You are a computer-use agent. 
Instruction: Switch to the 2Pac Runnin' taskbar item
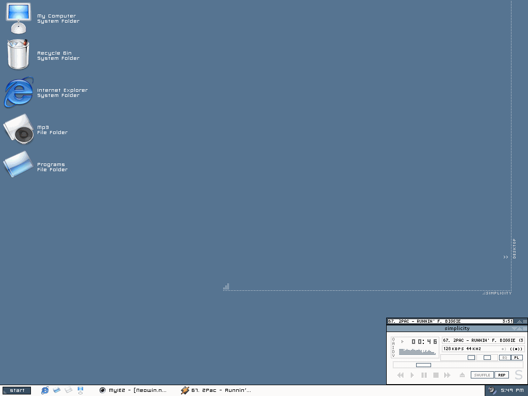[217, 390]
